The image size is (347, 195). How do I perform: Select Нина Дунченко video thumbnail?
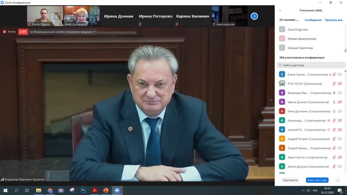point(82,16)
